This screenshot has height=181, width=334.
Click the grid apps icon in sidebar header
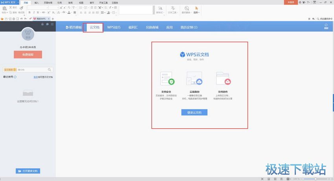point(52,24)
